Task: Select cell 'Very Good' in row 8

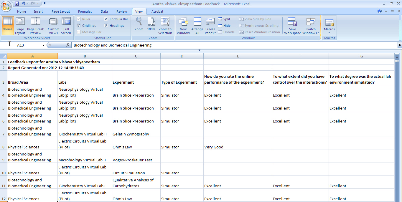Action: coord(238,143)
